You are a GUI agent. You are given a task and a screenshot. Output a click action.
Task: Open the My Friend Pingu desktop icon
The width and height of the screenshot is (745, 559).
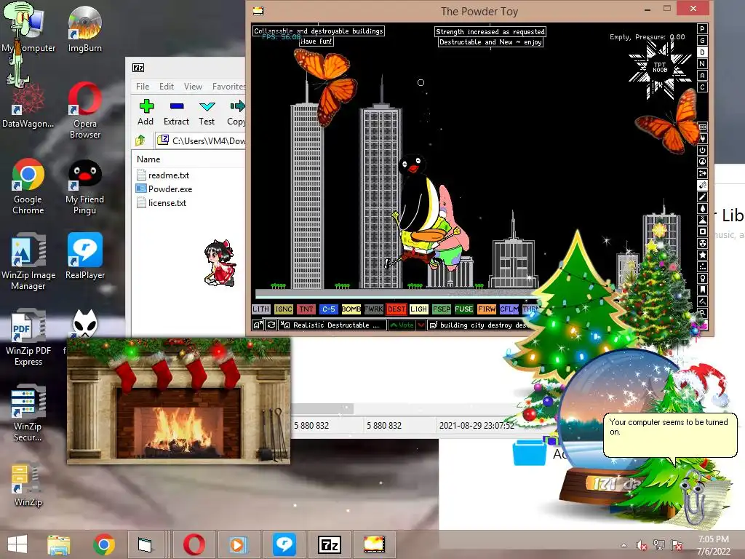click(x=84, y=187)
